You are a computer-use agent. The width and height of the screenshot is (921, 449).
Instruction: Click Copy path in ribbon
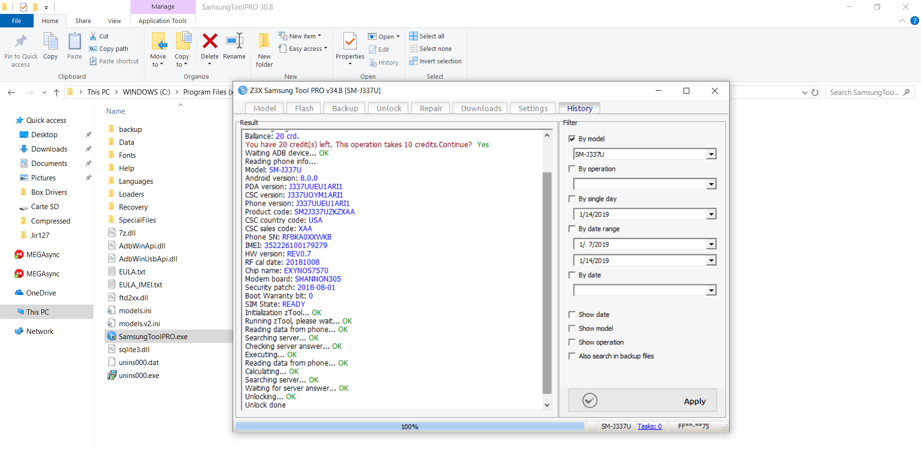109,48
